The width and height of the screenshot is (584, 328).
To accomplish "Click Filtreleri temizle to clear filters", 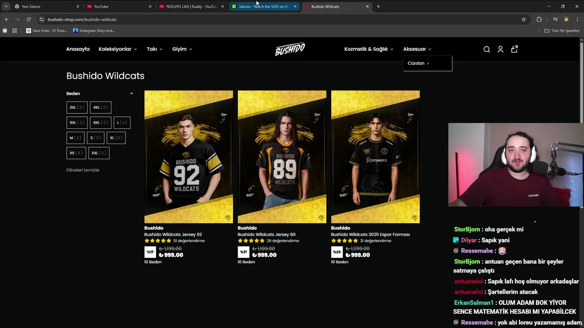I will click(x=83, y=170).
